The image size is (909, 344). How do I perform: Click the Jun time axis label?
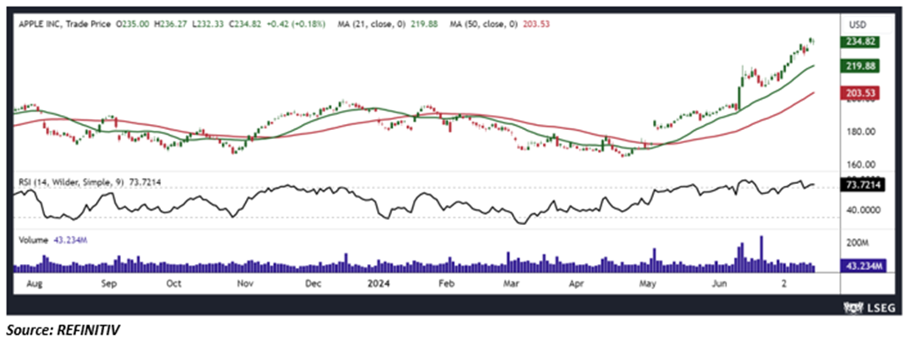coord(719,284)
